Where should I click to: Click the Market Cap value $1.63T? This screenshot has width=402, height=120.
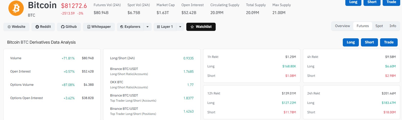click(x=163, y=13)
